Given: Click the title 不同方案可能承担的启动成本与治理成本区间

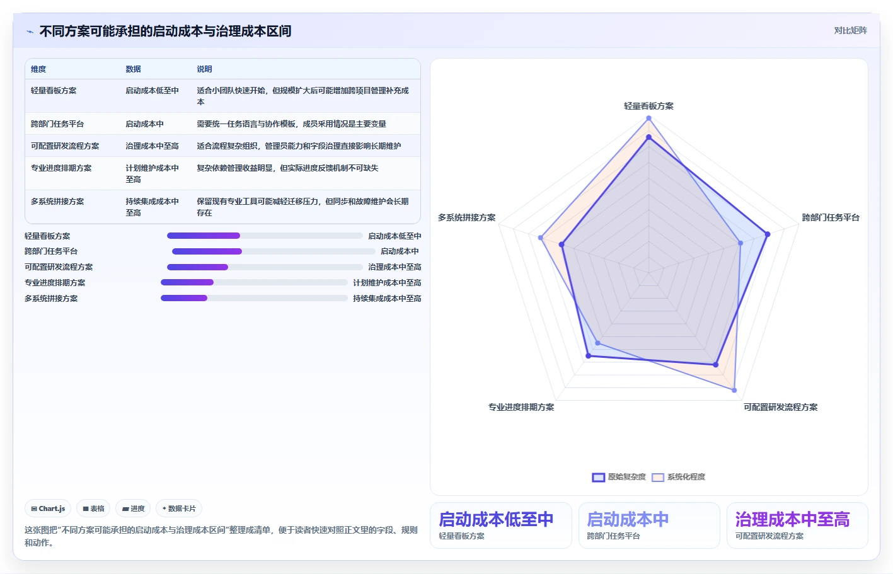Looking at the screenshot, I should 165,32.
